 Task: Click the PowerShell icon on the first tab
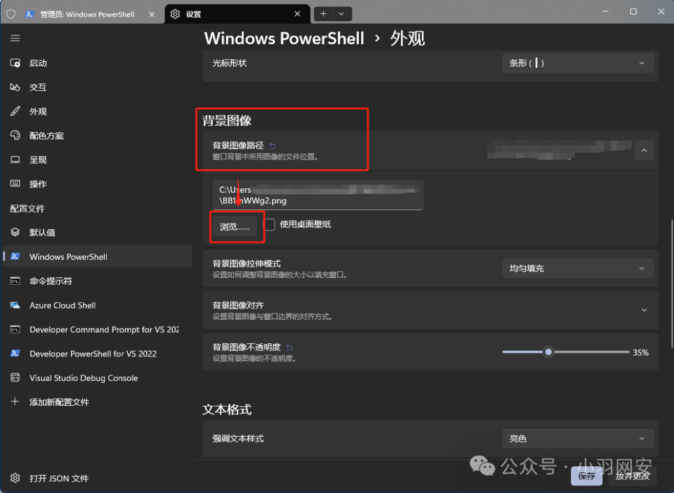[x=30, y=14]
